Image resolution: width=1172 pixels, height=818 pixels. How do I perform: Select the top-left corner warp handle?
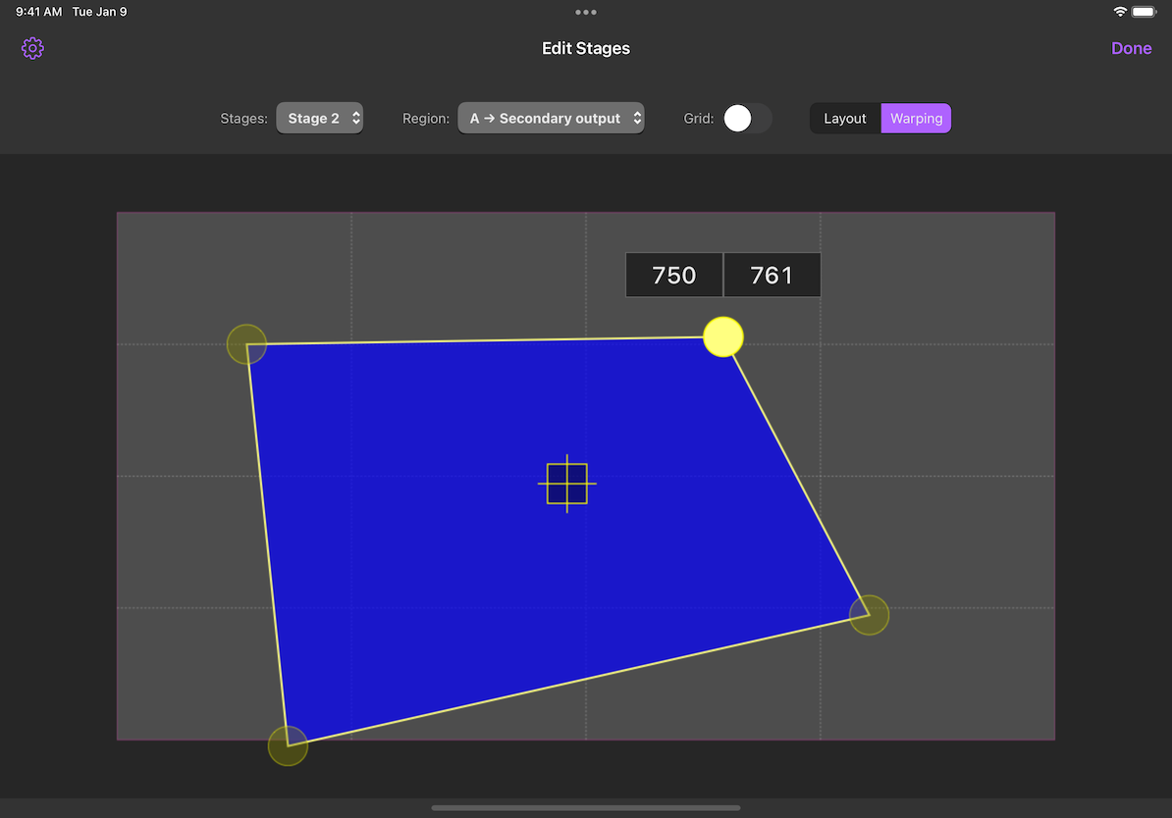click(246, 343)
